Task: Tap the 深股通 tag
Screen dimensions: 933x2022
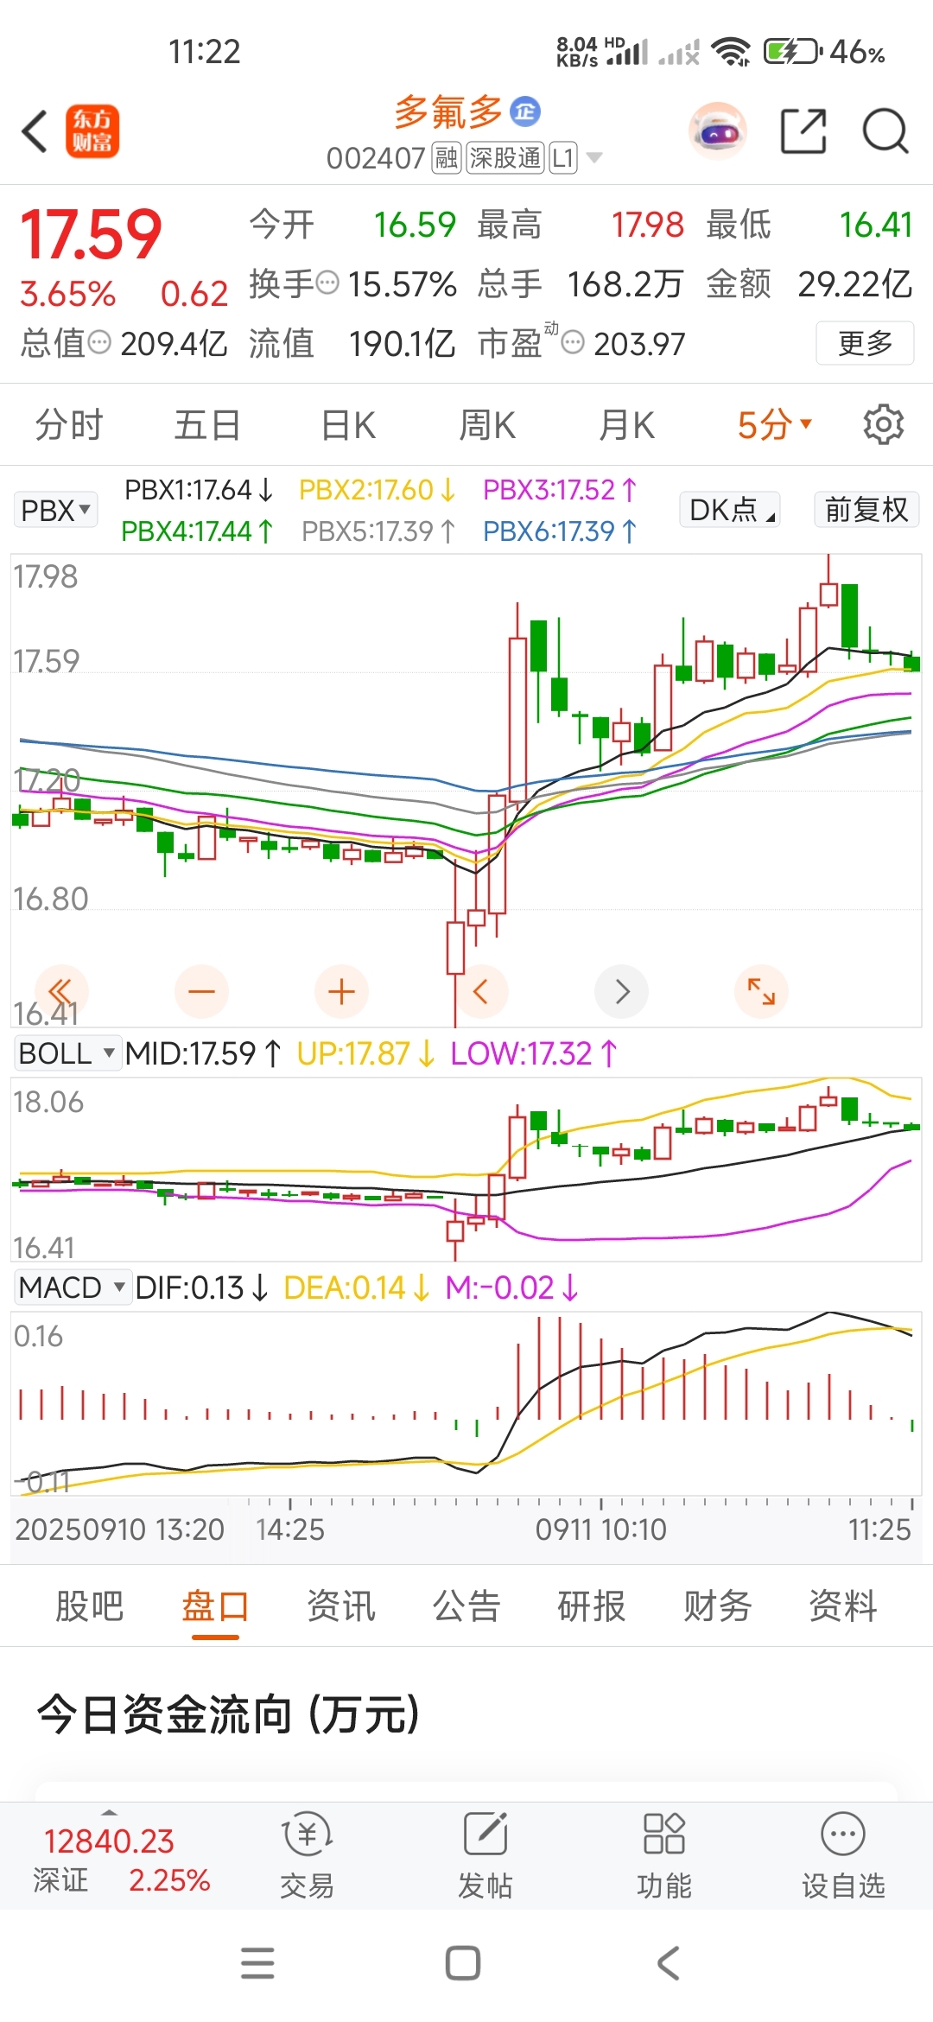Action: 505,158
